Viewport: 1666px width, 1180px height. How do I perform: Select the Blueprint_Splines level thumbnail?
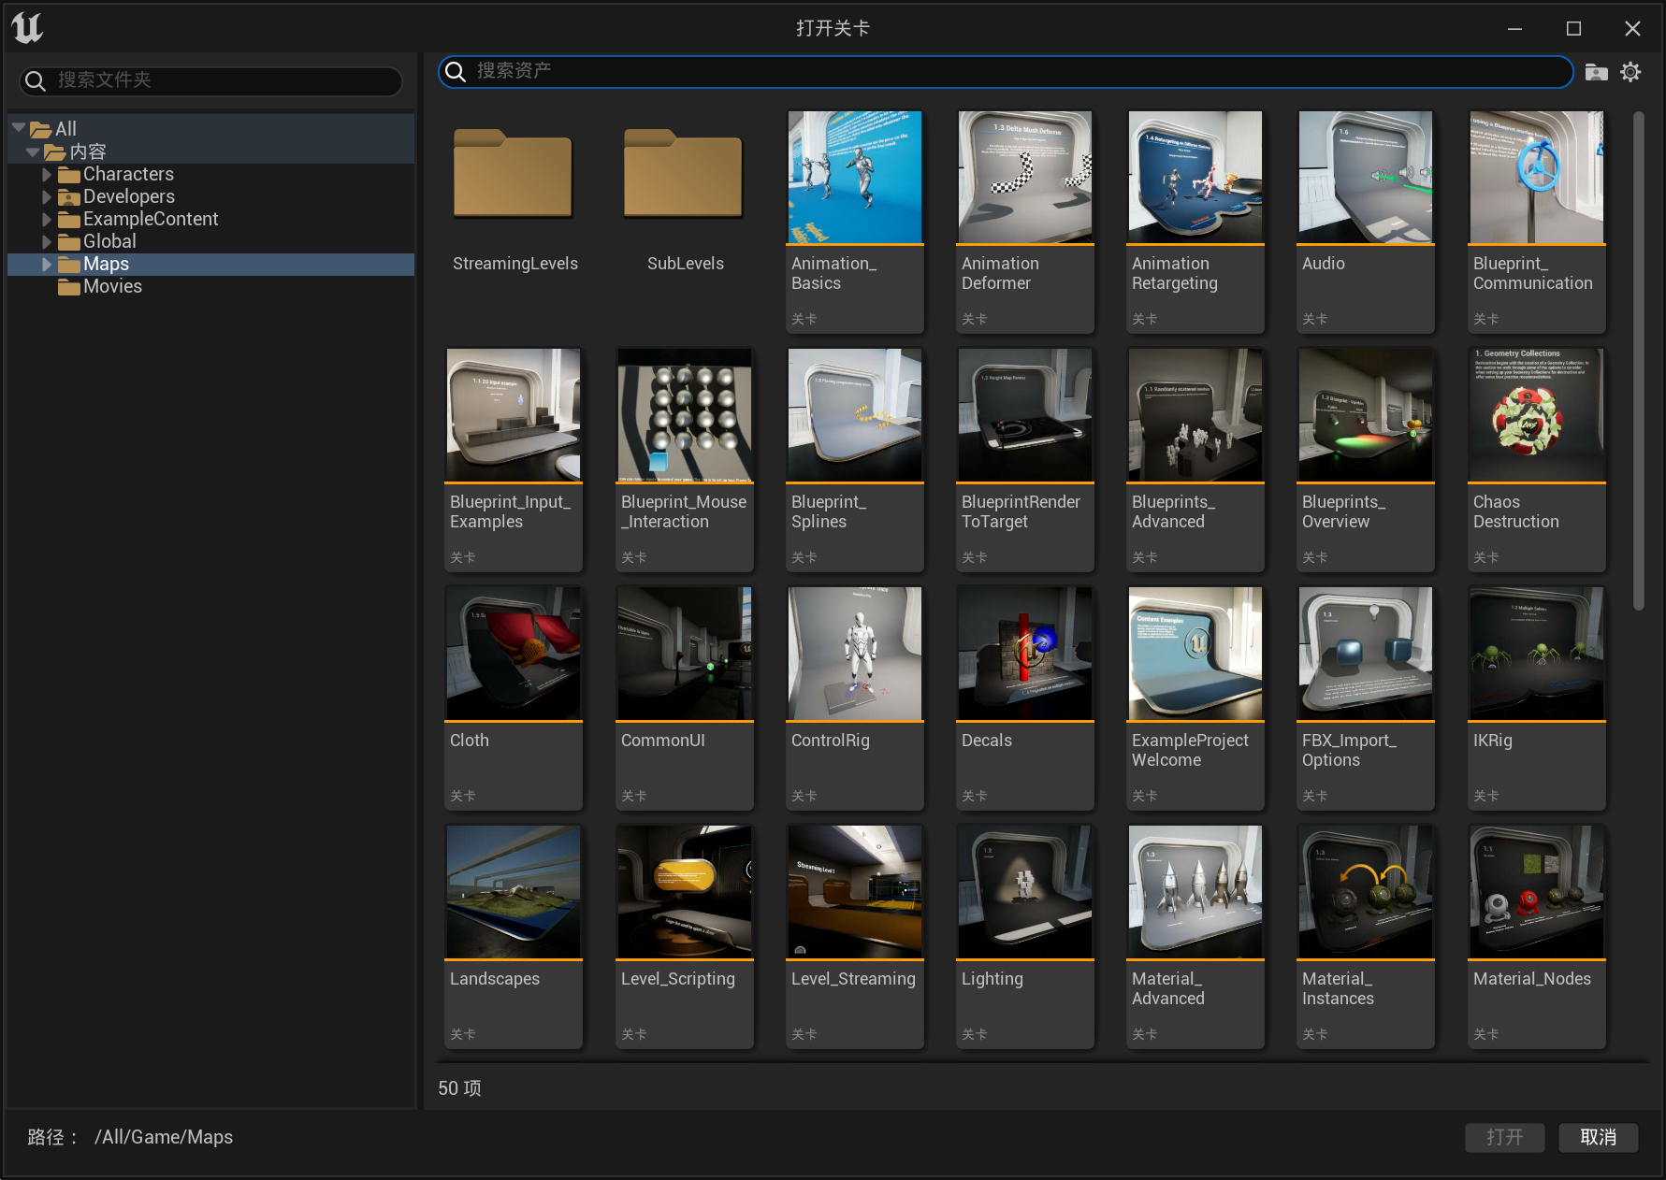(x=855, y=415)
